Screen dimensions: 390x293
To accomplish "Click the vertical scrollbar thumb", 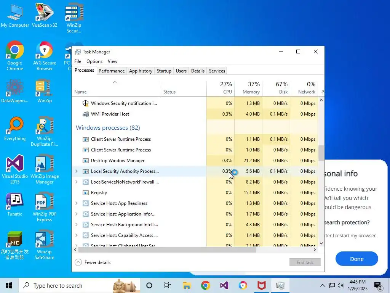I will 321,153.
